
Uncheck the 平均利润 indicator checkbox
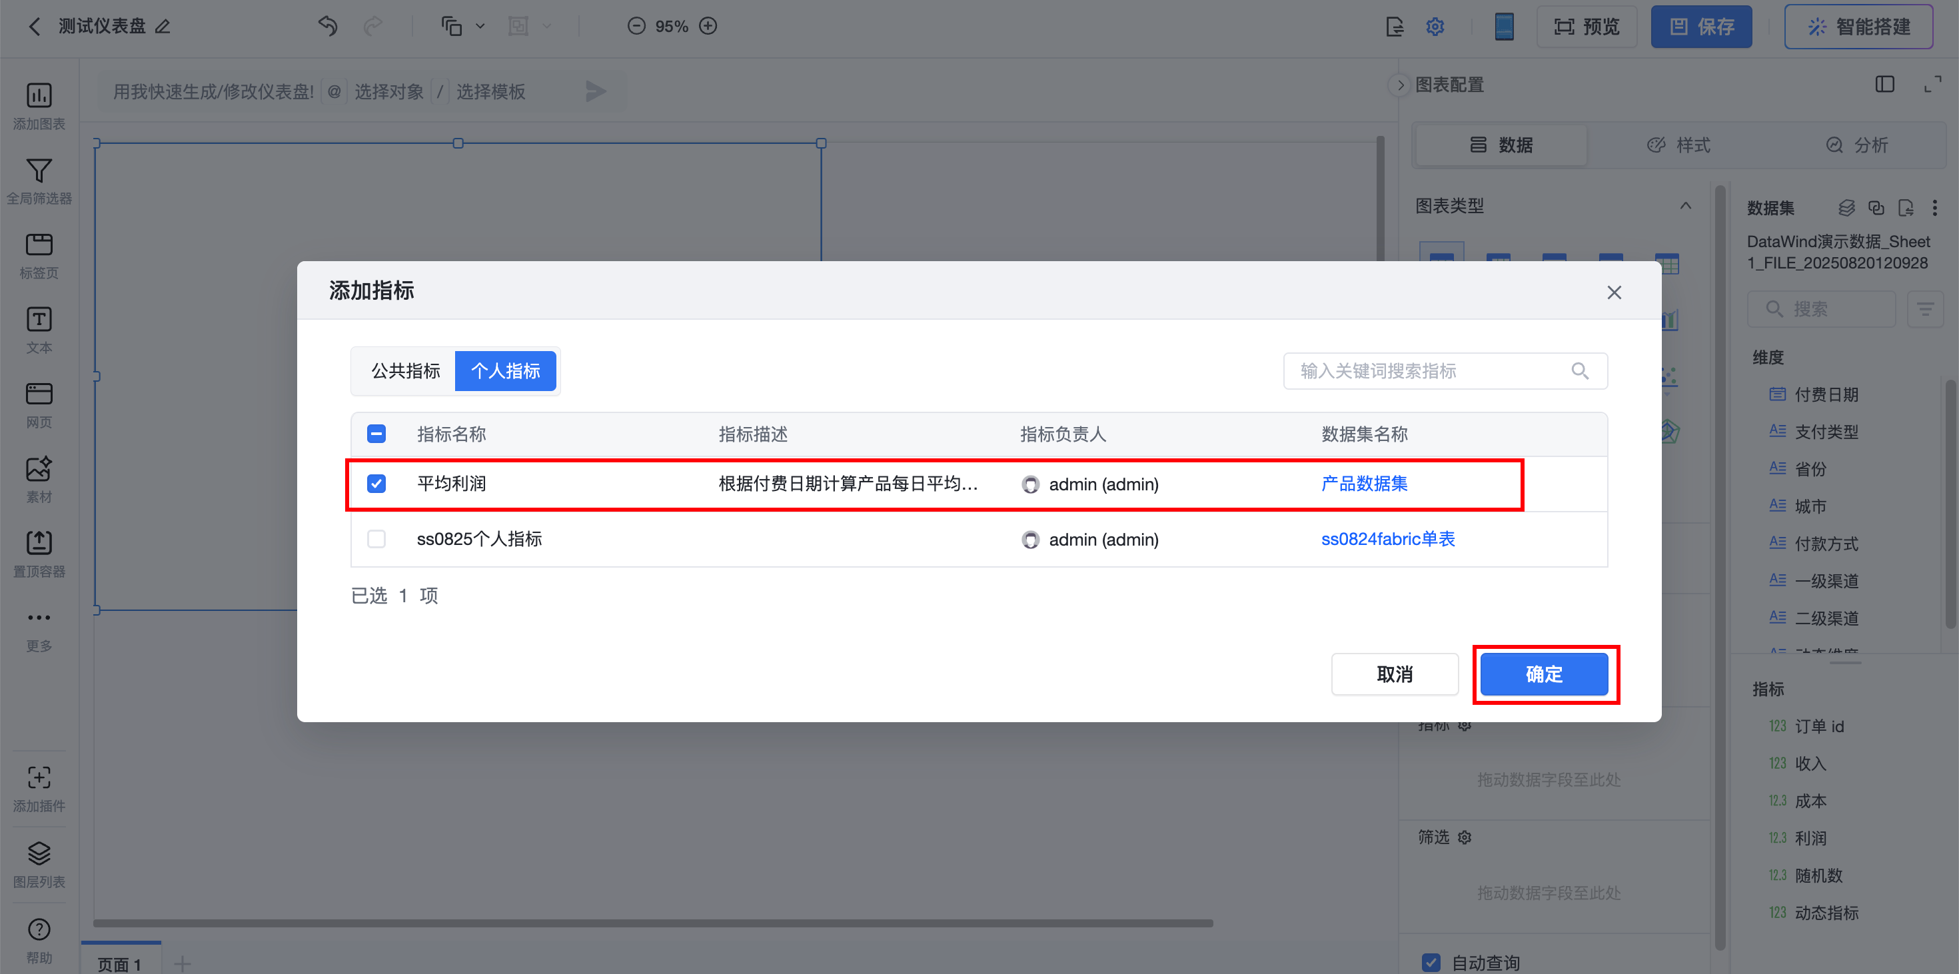click(x=376, y=484)
